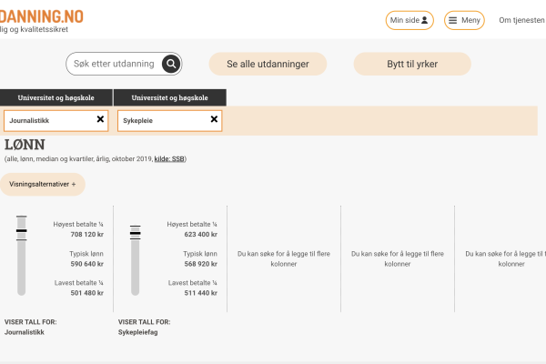Image resolution: width=546 pixels, height=364 pixels.
Task: Click the 708 120 kr value
Action: coord(87,235)
